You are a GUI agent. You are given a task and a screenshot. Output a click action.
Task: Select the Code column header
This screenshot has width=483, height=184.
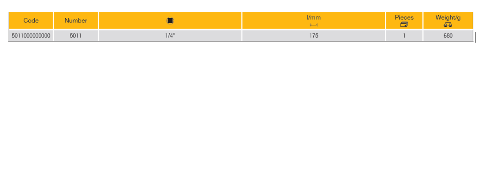coord(31,21)
